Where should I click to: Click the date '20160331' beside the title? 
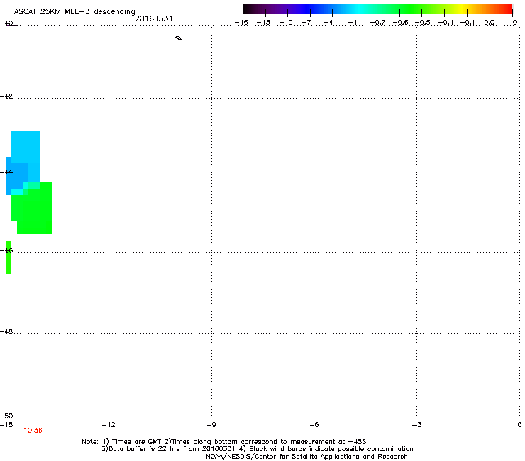point(154,18)
